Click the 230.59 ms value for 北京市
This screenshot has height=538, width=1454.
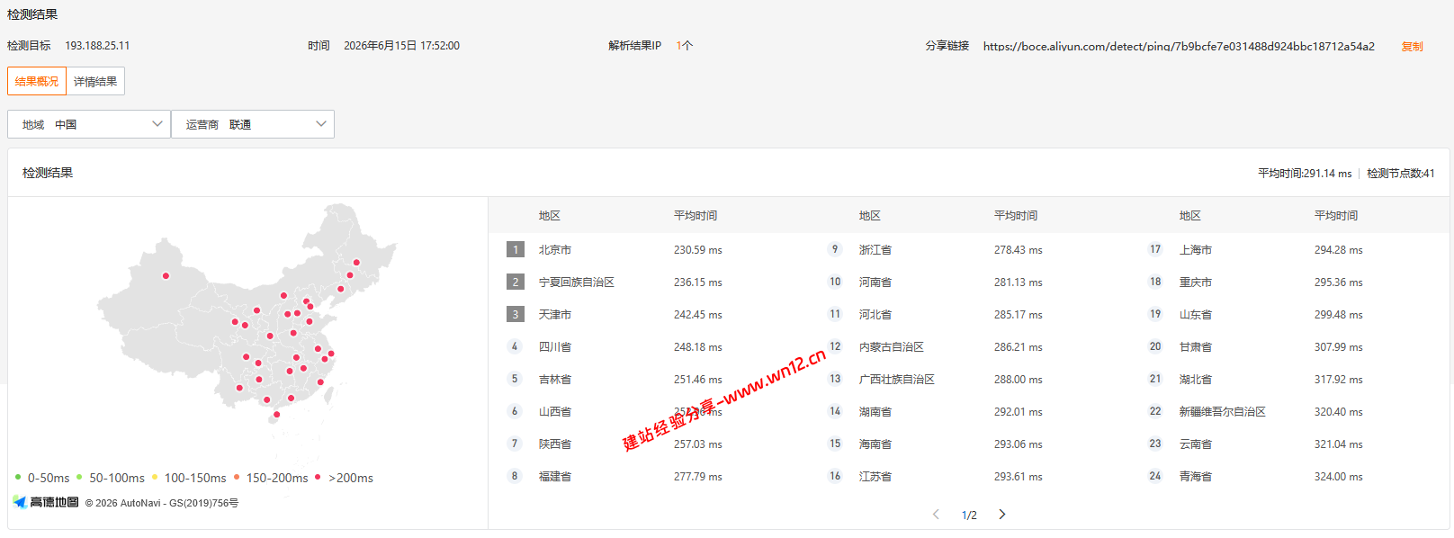tap(698, 250)
